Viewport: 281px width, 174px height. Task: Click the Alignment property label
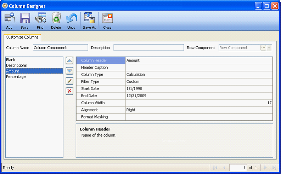(89, 110)
